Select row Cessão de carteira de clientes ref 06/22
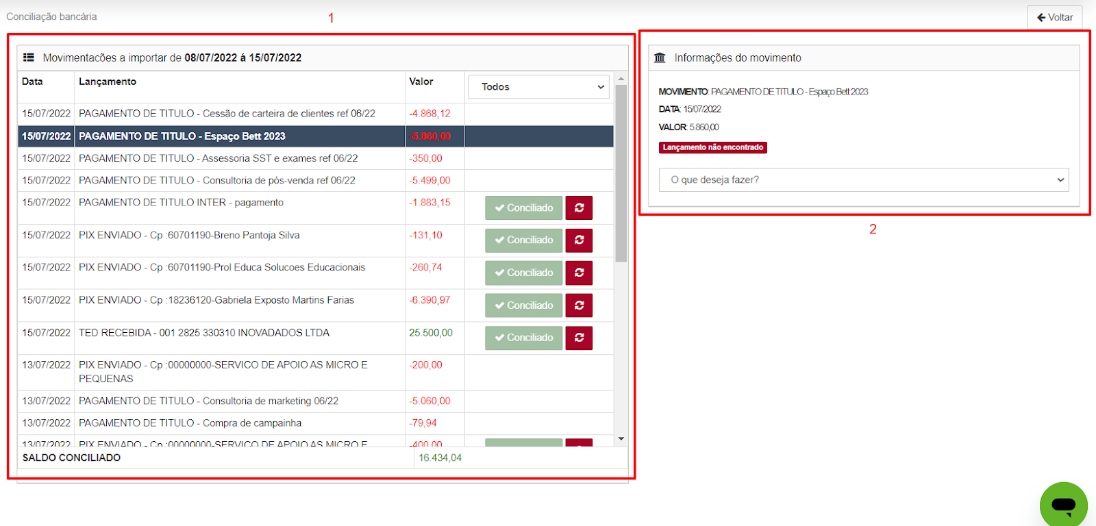 coord(316,114)
